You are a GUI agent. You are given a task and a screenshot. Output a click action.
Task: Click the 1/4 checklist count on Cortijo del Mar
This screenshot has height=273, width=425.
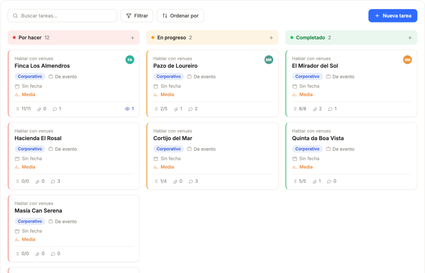pyautogui.click(x=161, y=181)
